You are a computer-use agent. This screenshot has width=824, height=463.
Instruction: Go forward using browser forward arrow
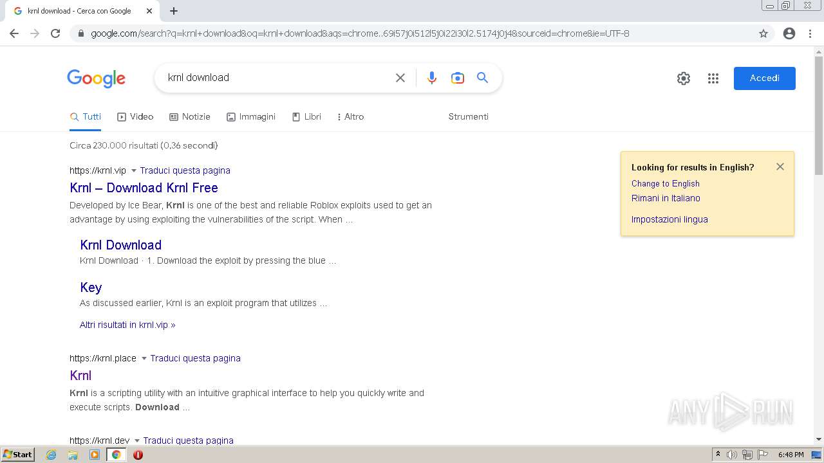coord(35,33)
